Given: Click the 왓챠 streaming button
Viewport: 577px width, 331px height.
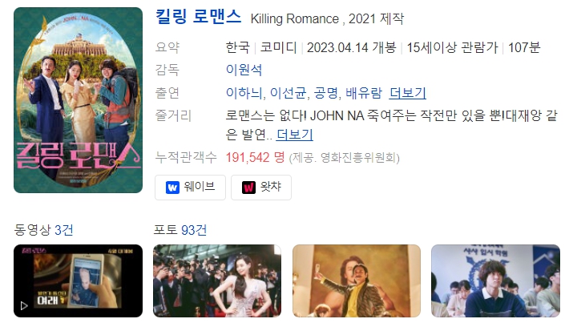Looking at the screenshot, I should 261,188.
